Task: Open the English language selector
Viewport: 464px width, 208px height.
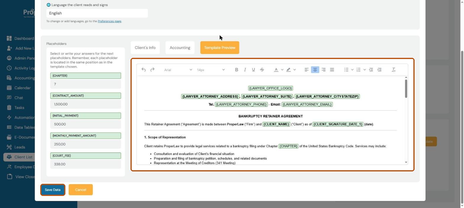Action: click(97, 13)
